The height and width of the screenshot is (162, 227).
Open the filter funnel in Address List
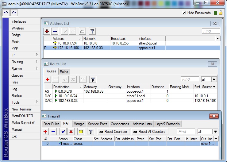(92, 31)
